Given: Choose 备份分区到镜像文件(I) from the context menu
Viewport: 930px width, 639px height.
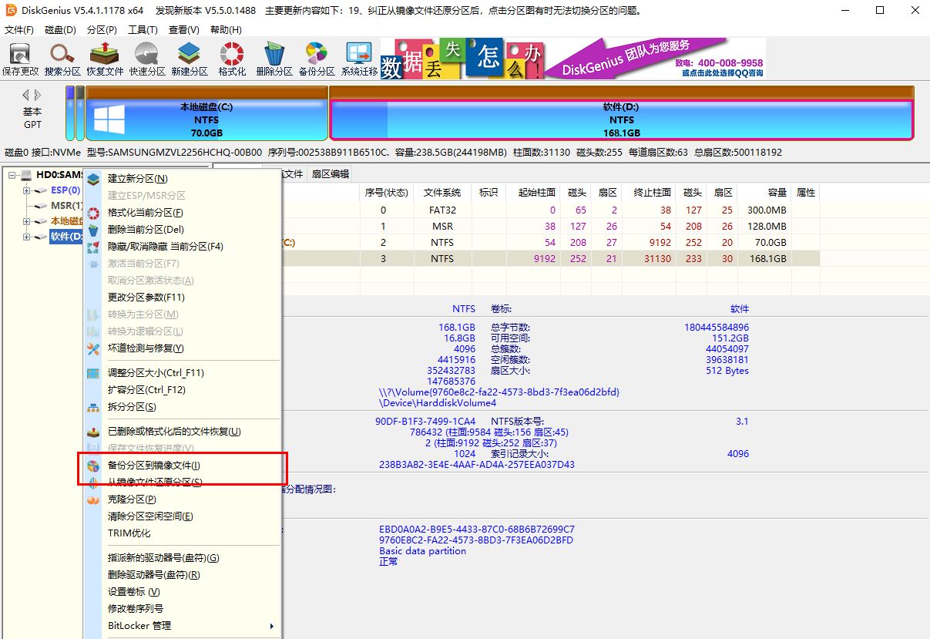Looking at the screenshot, I should (154, 466).
